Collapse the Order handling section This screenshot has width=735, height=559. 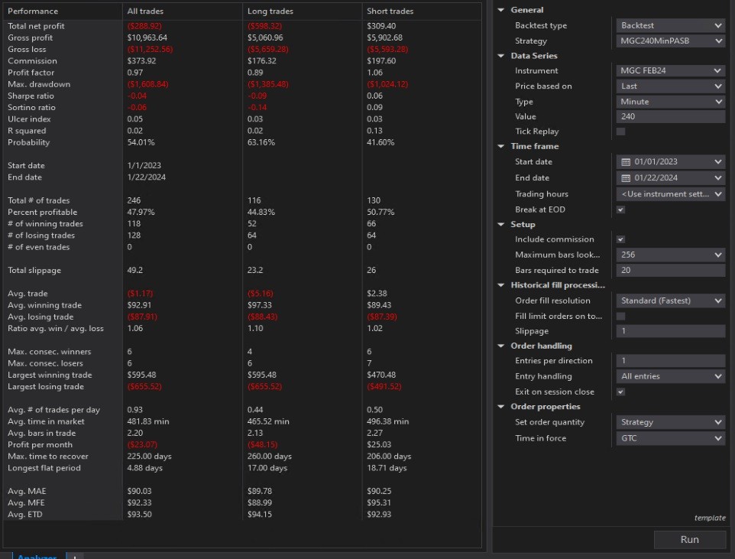click(501, 346)
